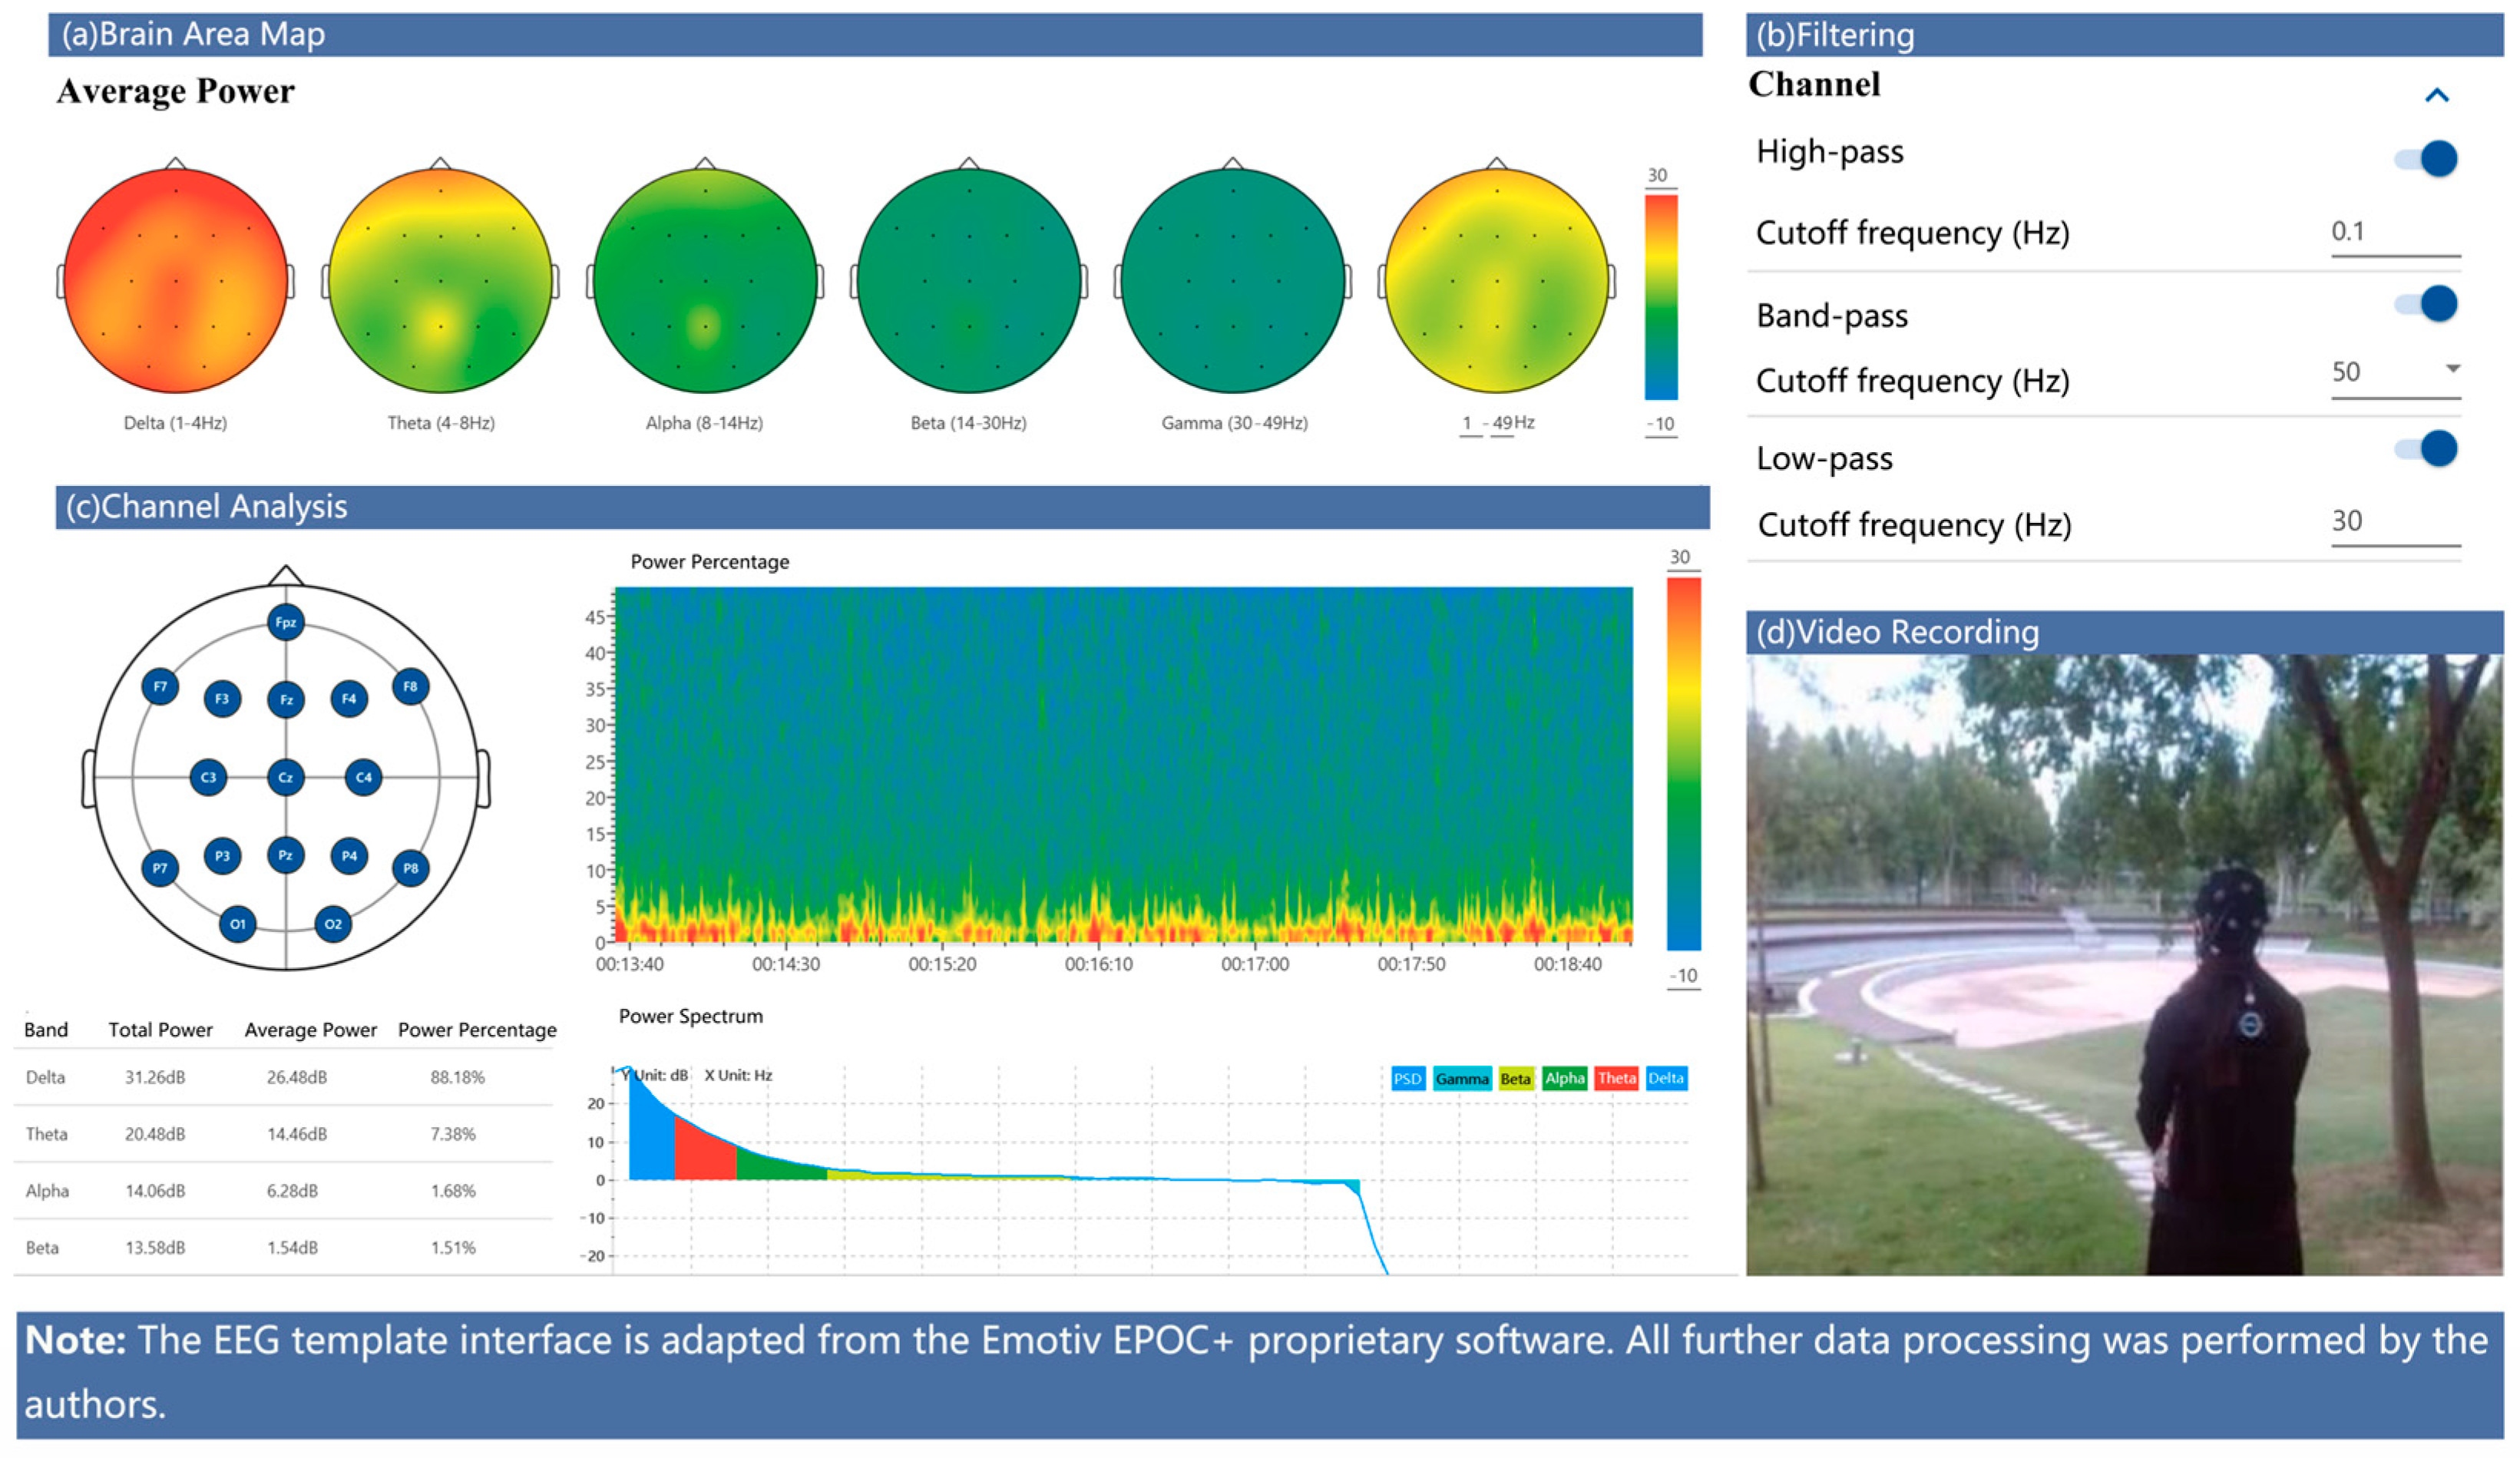Select the C4 electrode

(x=363, y=777)
